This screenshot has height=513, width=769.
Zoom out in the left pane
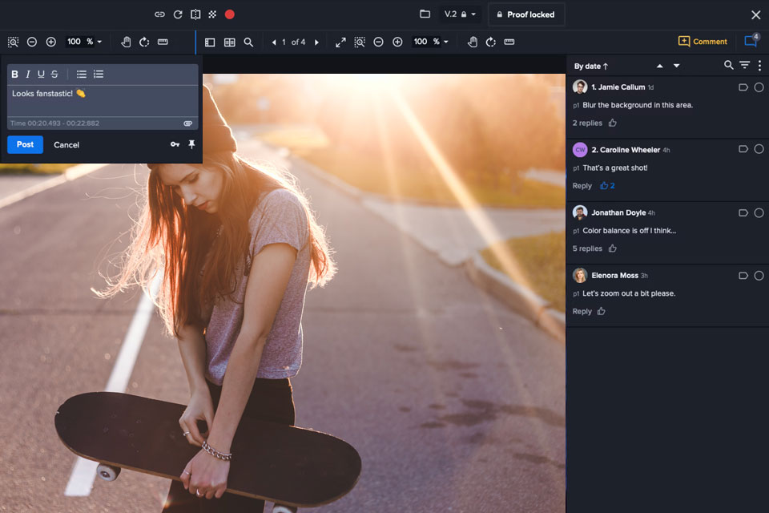pyautogui.click(x=32, y=42)
